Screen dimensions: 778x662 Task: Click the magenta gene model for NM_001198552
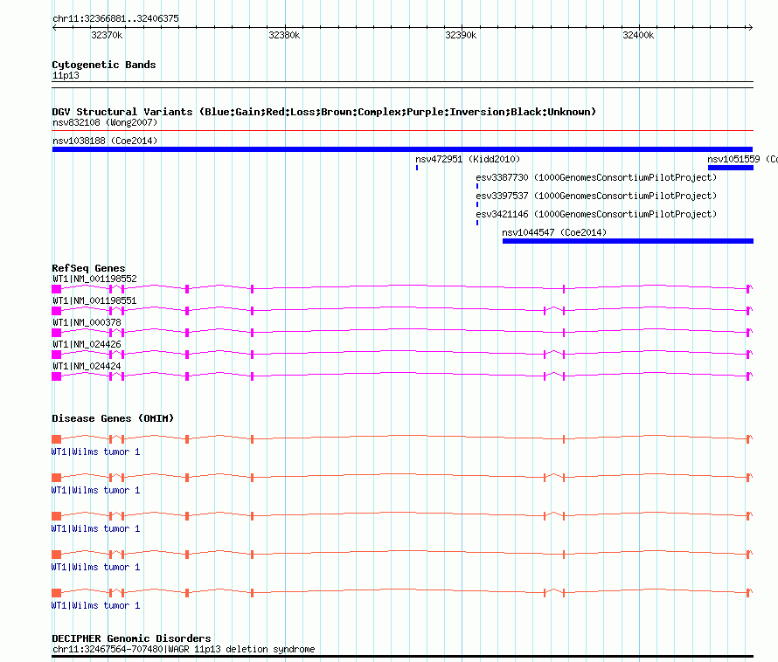click(x=402, y=288)
